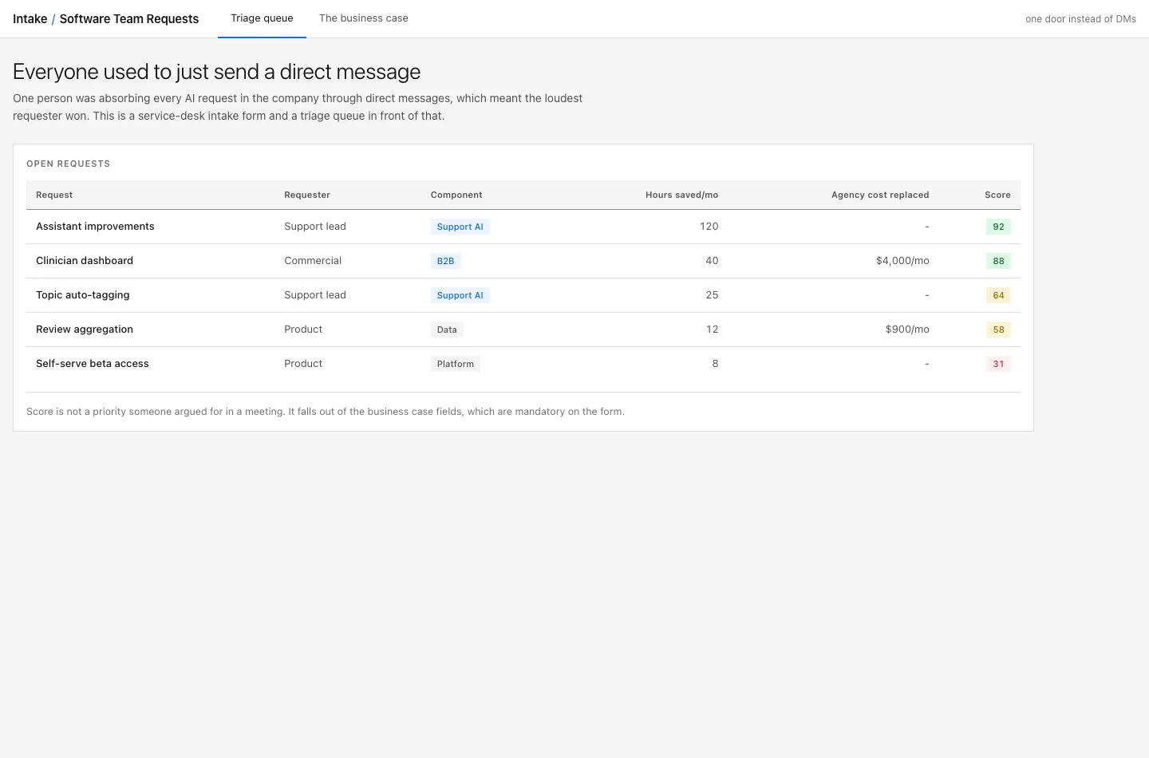Select the Review aggregation request
This screenshot has width=1149, height=758.
coord(85,330)
